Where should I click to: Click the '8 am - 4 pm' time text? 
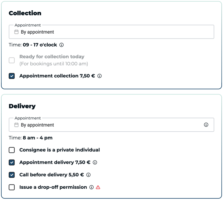pyautogui.click(x=38, y=138)
